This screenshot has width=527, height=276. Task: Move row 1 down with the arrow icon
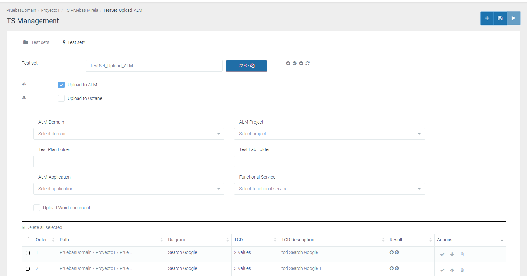click(452, 254)
